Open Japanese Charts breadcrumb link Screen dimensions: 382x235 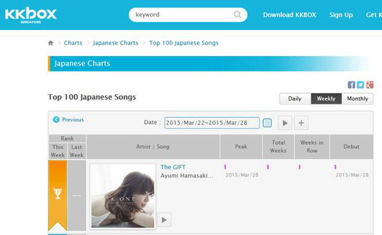115,43
